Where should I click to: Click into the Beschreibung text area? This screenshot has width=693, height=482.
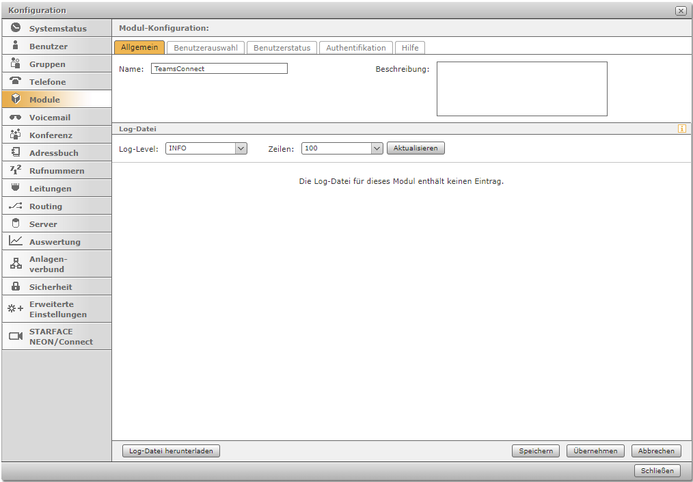pos(521,89)
